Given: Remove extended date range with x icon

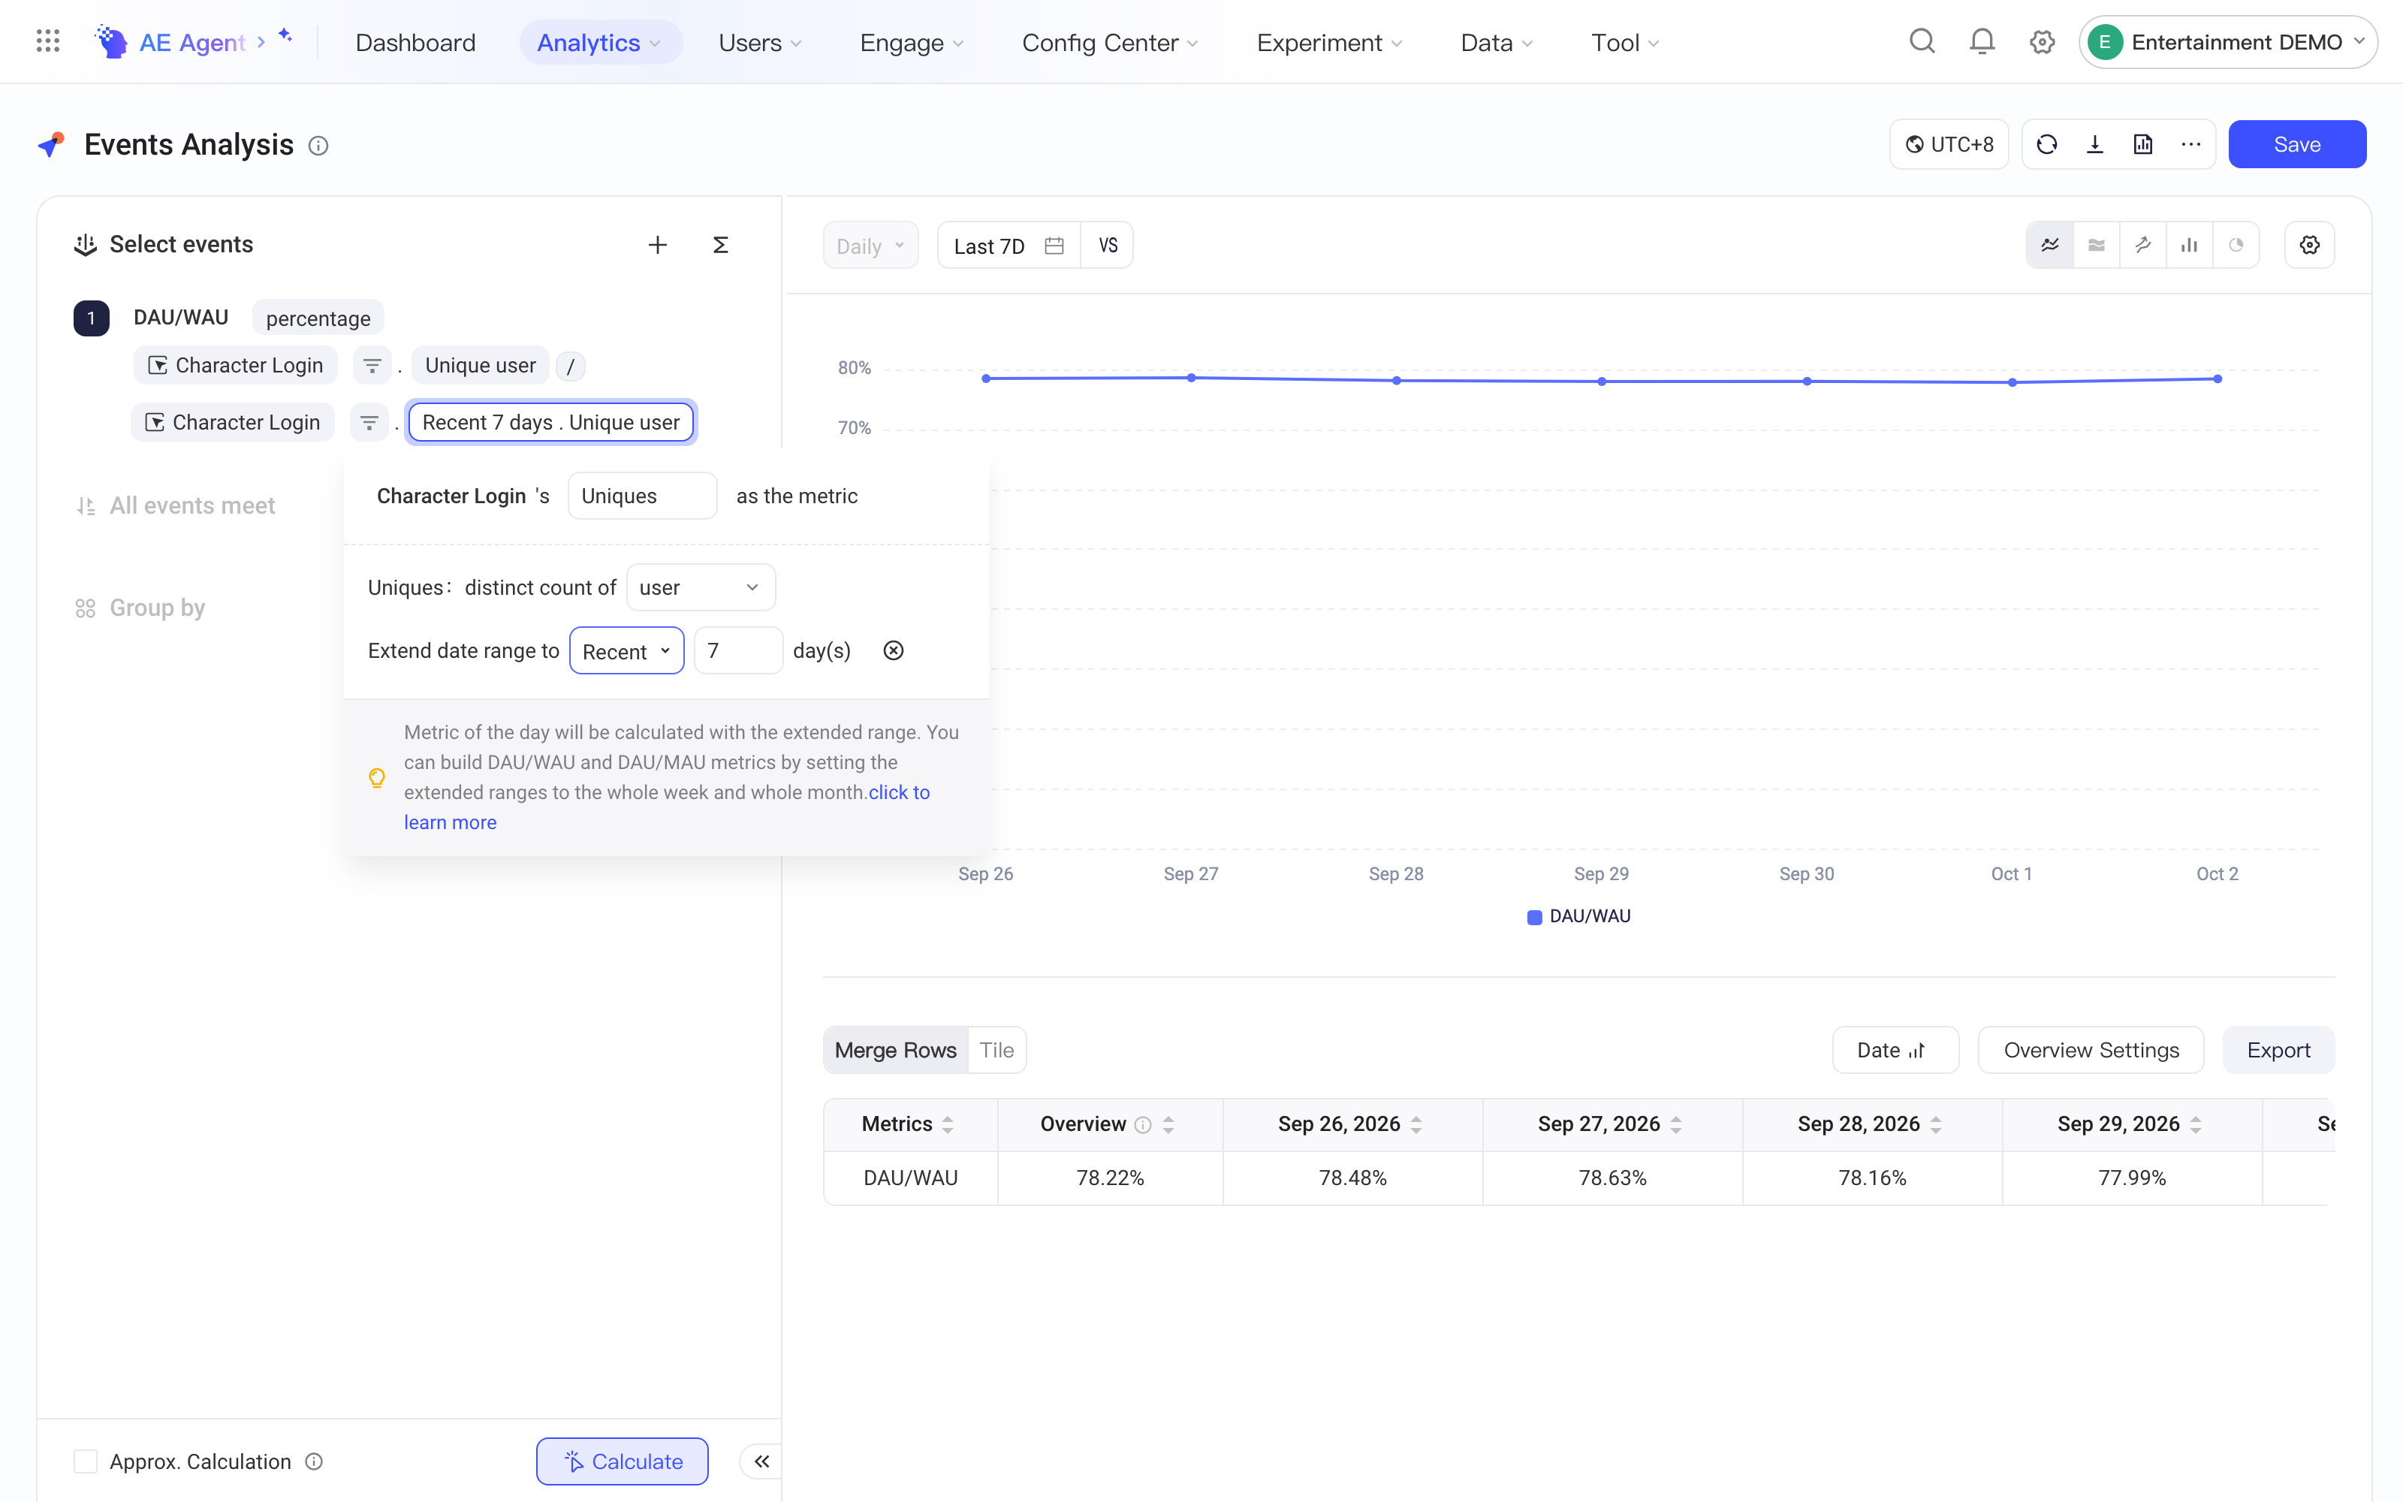Looking at the screenshot, I should pyautogui.click(x=894, y=650).
